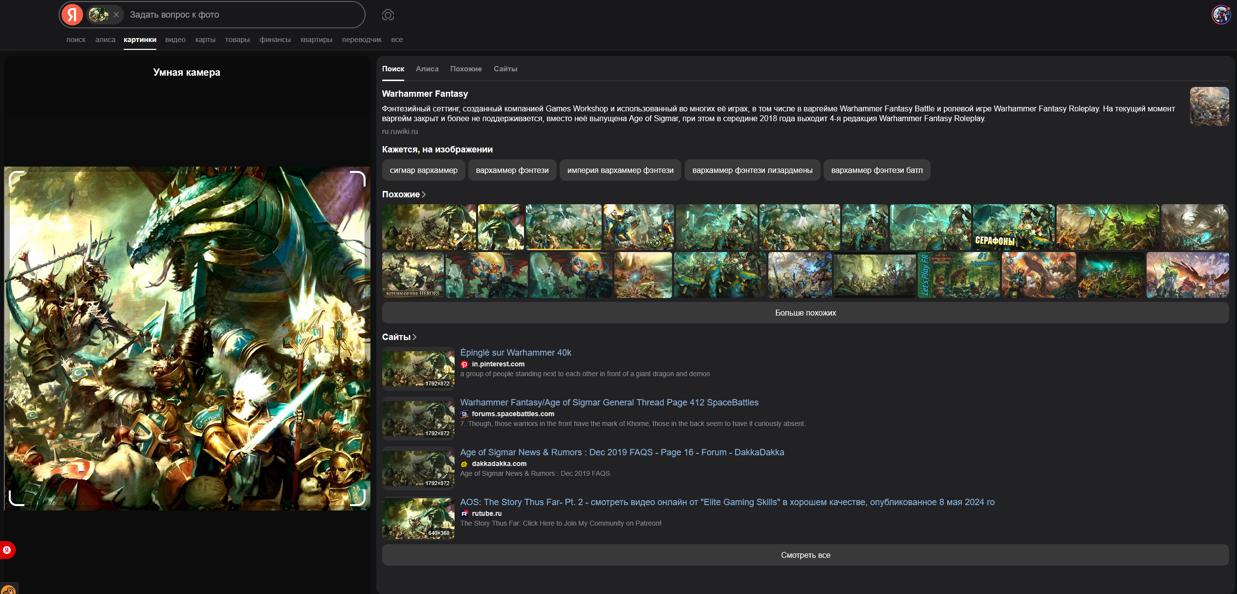Select the 'сигмар вархаммер' suggestion chip

(423, 170)
